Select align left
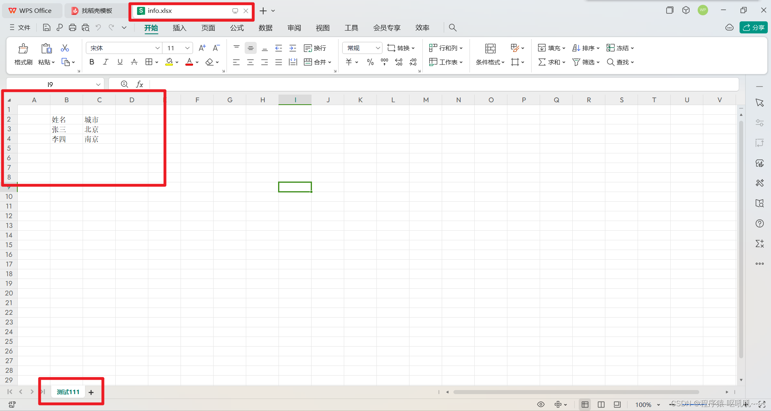 (x=236, y=62)
